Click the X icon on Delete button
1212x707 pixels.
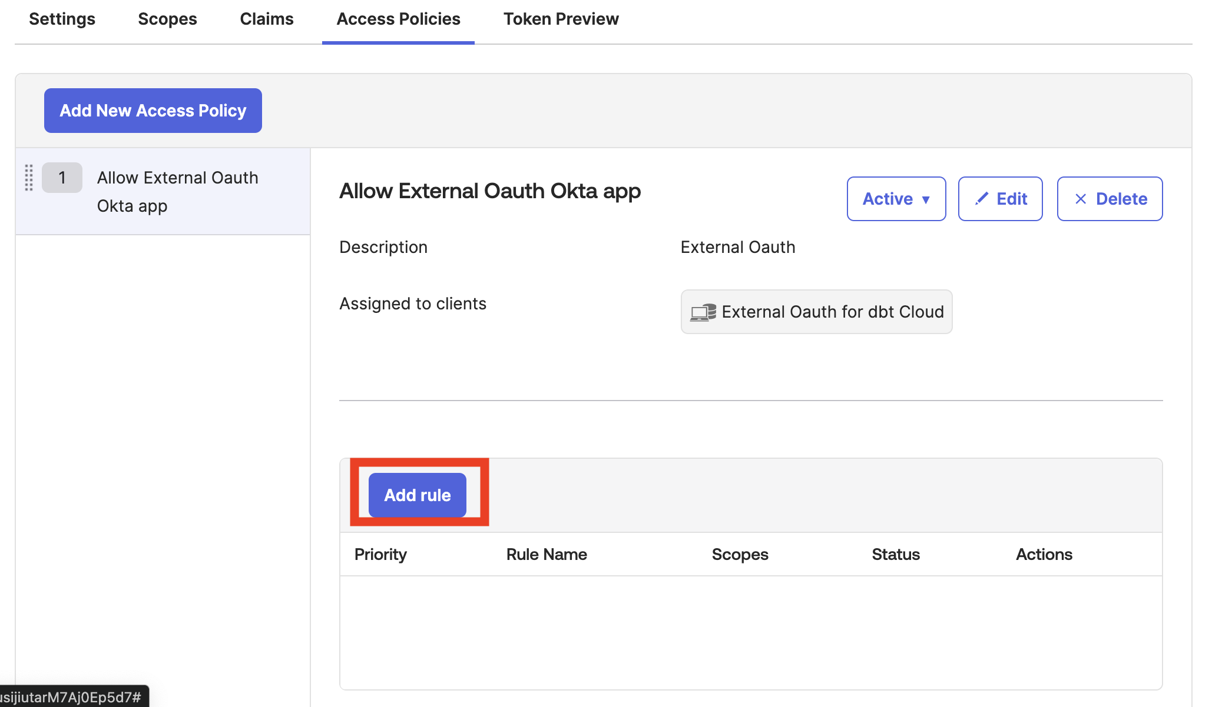1081,199
